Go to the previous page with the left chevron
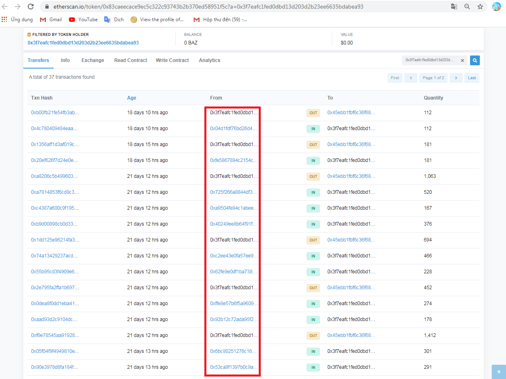 (x=411, y=78)
